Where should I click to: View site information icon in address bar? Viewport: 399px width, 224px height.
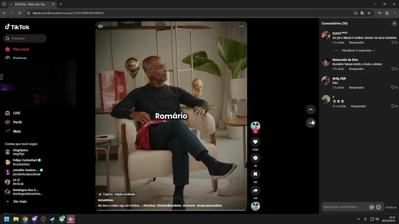(28, 13)
